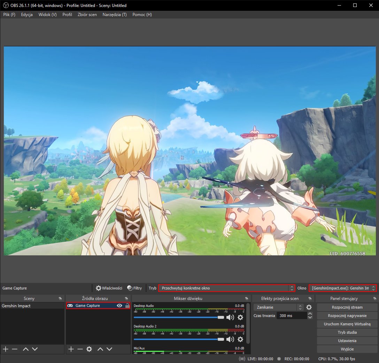
Task: Select the Game Capture source row
Action: pos(98,306)
